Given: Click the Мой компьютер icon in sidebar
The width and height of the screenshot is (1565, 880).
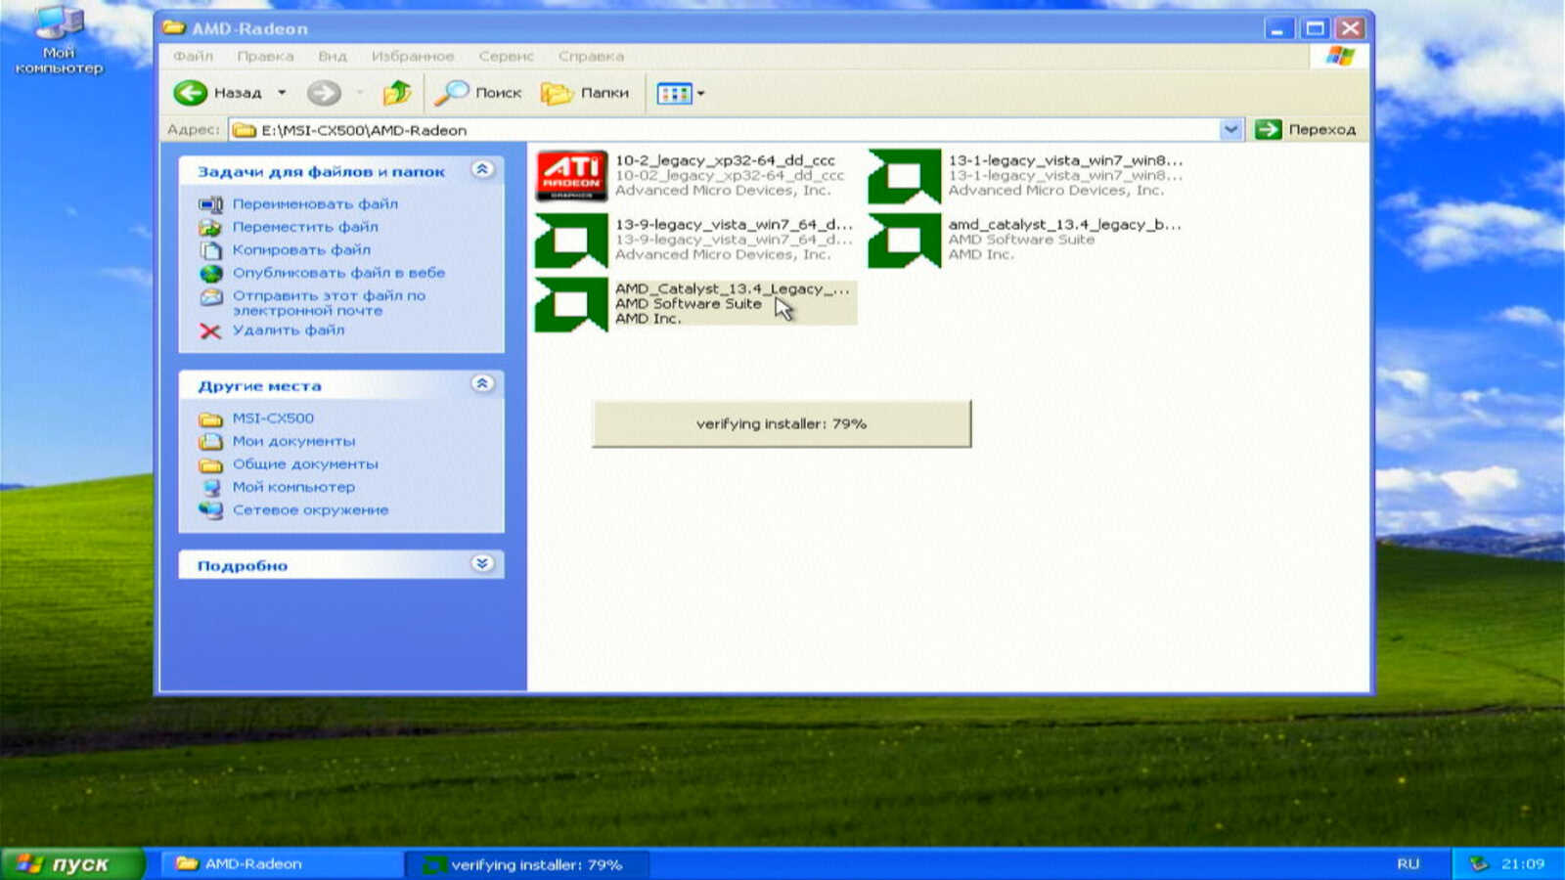Looking at the screenshot, I should coord(210,487).
